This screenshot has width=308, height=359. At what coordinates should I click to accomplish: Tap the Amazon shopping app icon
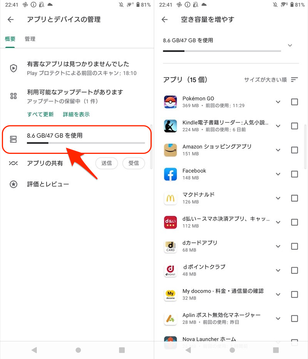click(171, 150)
